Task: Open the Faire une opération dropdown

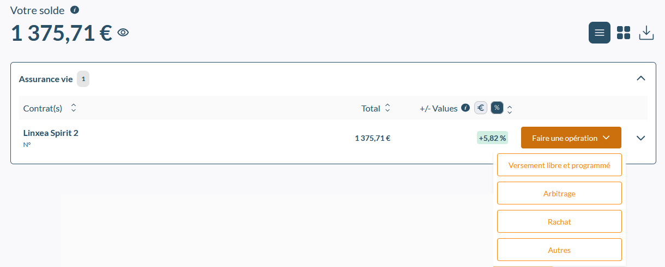Action: [x=571, y=138]
